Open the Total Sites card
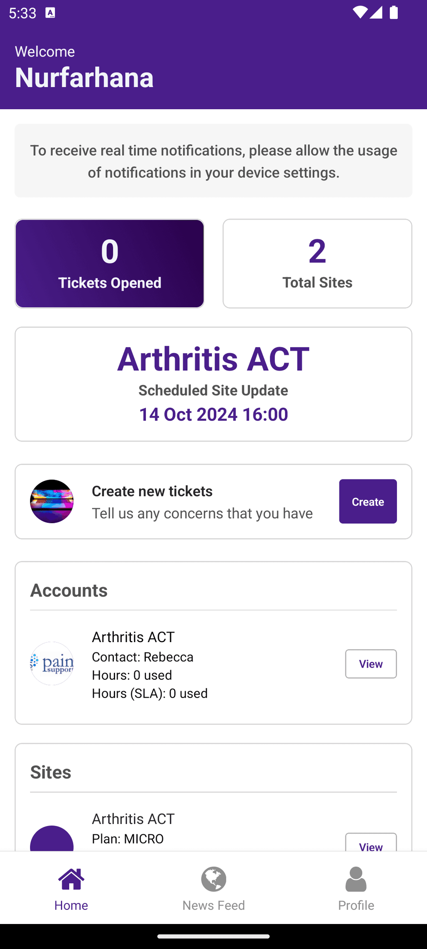This screenshot has width=427, height=949. point(317,264)
